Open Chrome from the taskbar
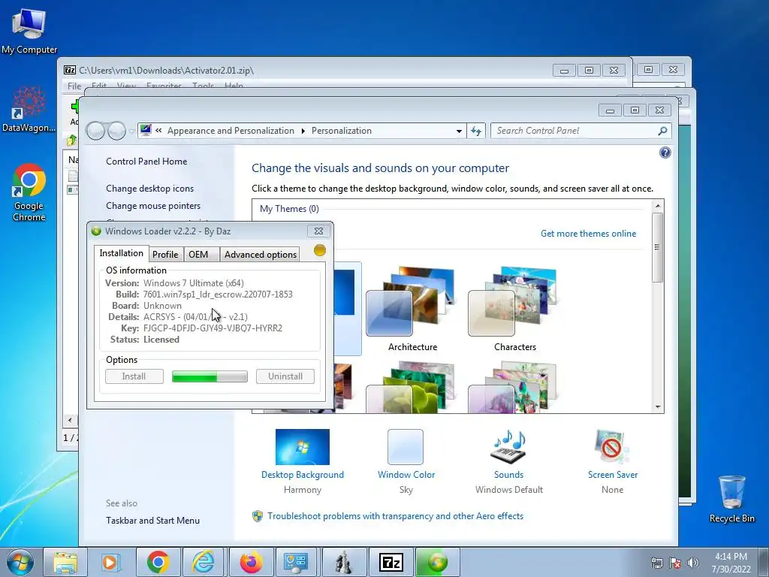This screenshot has width=769, height=577. coord(158,562)
